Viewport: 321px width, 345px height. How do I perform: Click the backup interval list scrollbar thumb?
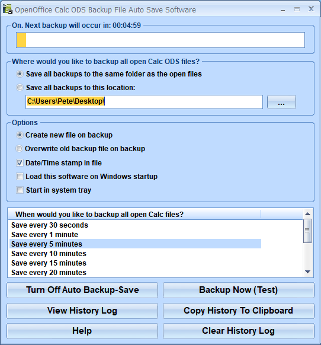point(307,231)
